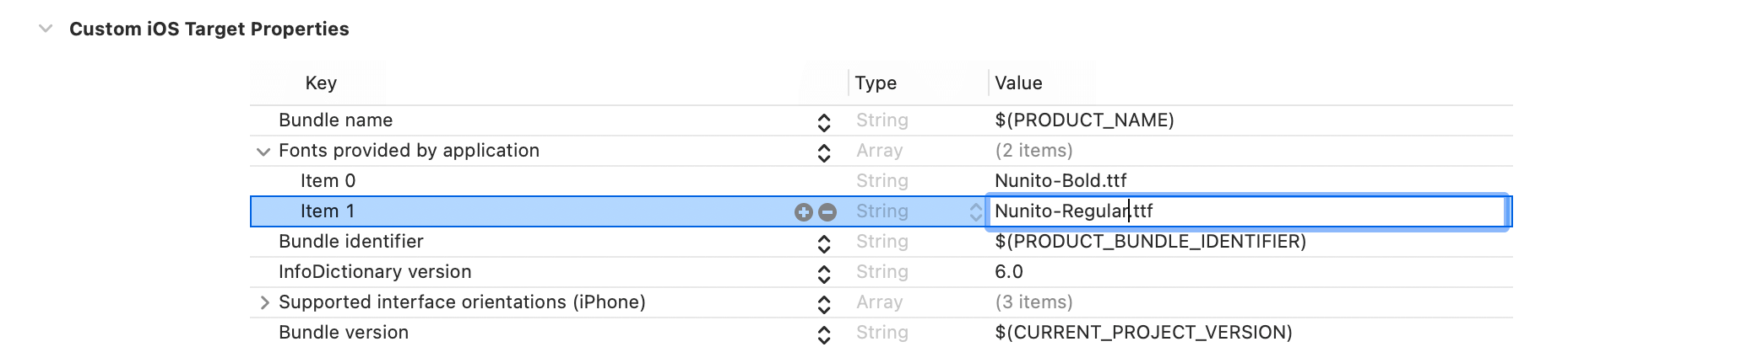The image size is (1763, 347).
Task: Click the minus icon to remove Item 1
Action: (x=827, y=212)
